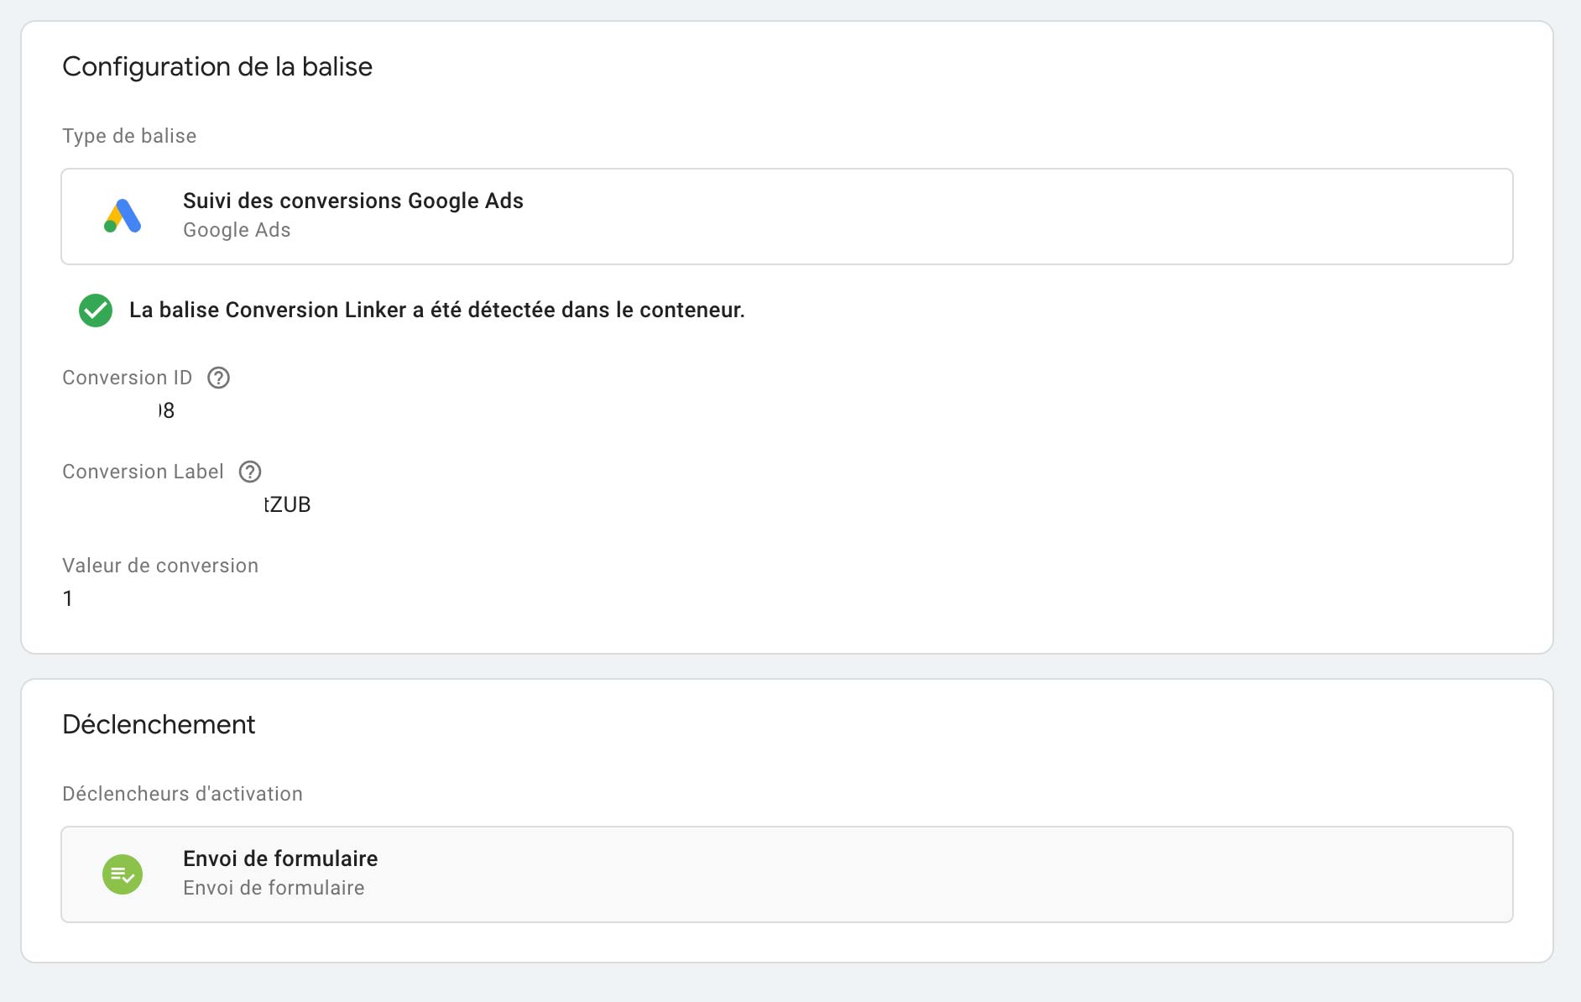Open the Suivi des conversions Google Ads tag type
This screenshot has height=1002, width=1581.
[x=787, y=217]
